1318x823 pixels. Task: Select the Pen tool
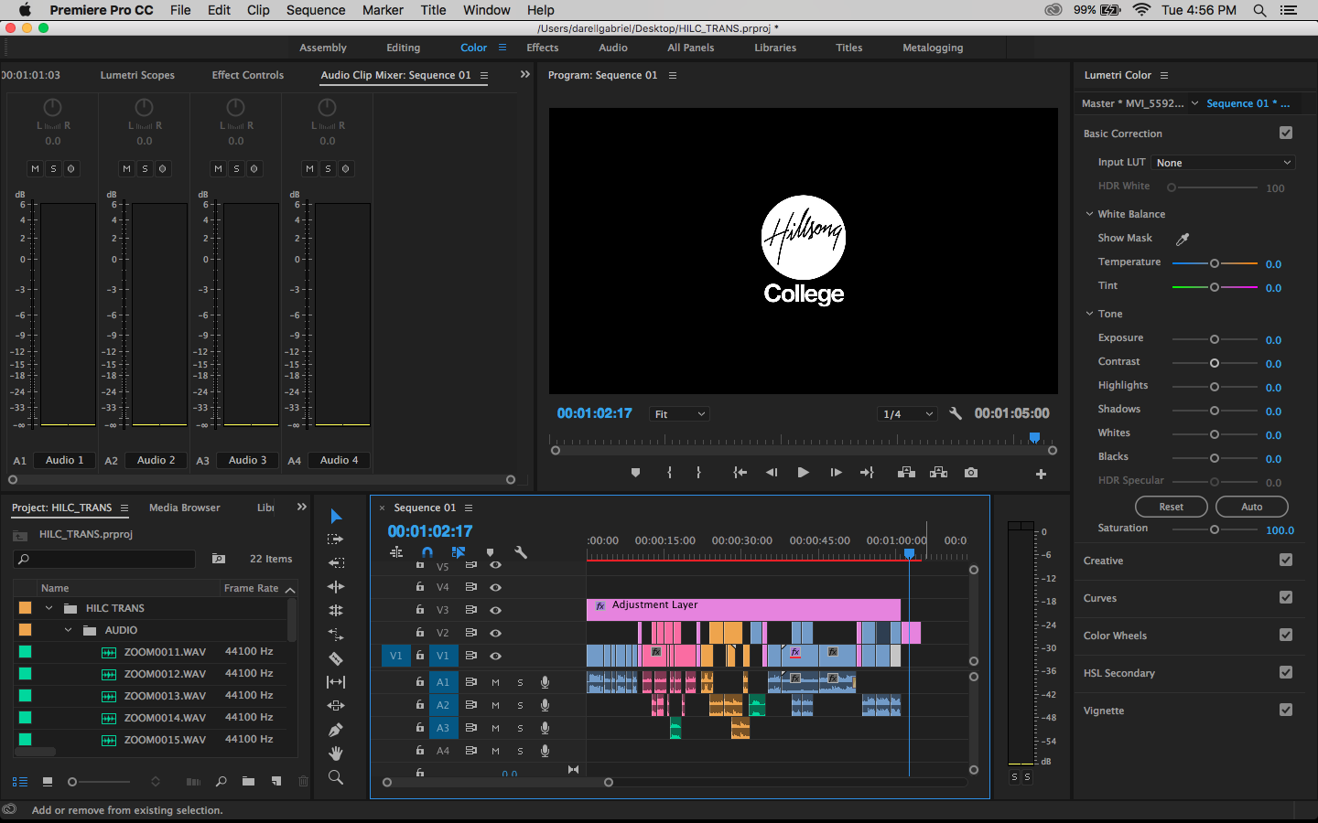pyautogui.click(x=336, y=730)
